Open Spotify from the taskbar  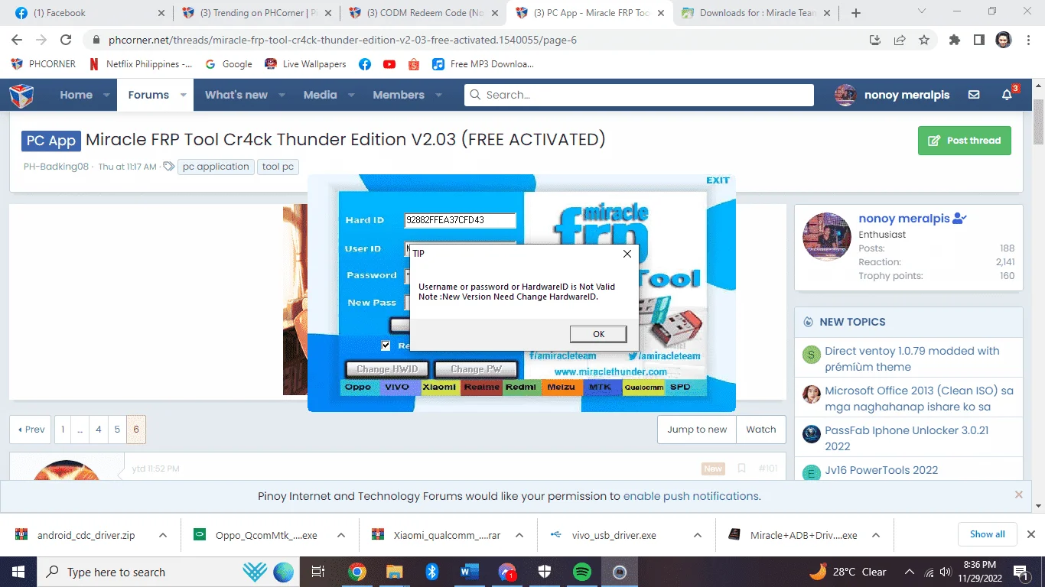coord(581,572)
